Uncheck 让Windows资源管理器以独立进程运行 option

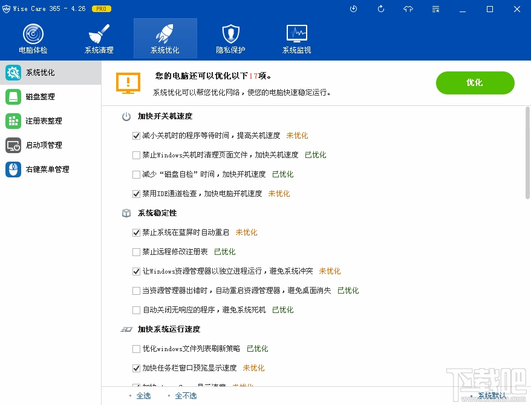click(136, 271)
